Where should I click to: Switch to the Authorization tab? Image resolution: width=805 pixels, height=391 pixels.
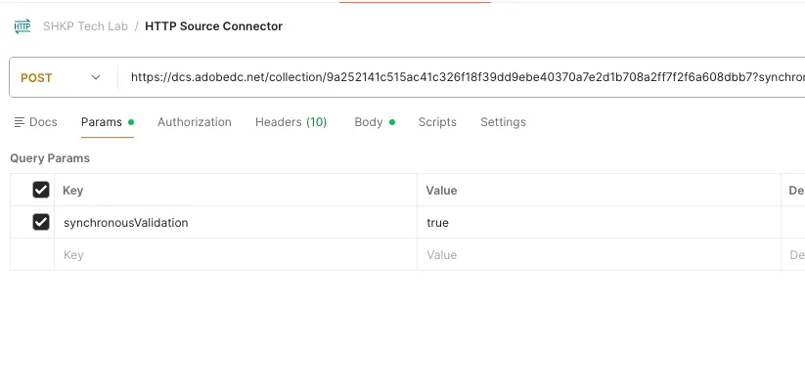pyautogui.click(x=194, y=122)
